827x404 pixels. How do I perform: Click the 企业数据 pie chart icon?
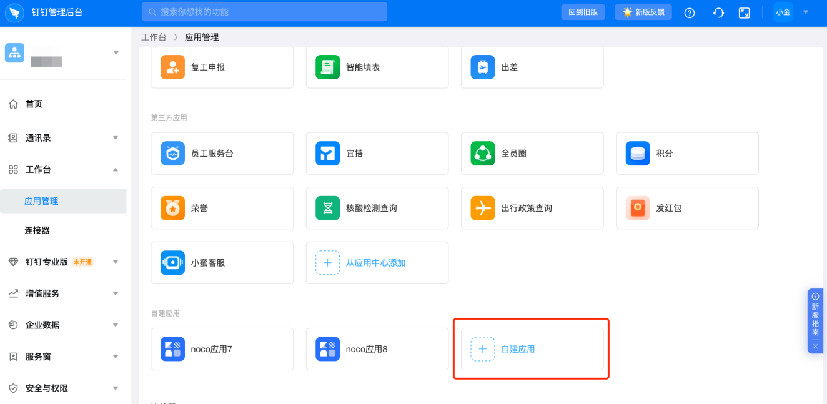pyautogui.click(x=13, y=325)
